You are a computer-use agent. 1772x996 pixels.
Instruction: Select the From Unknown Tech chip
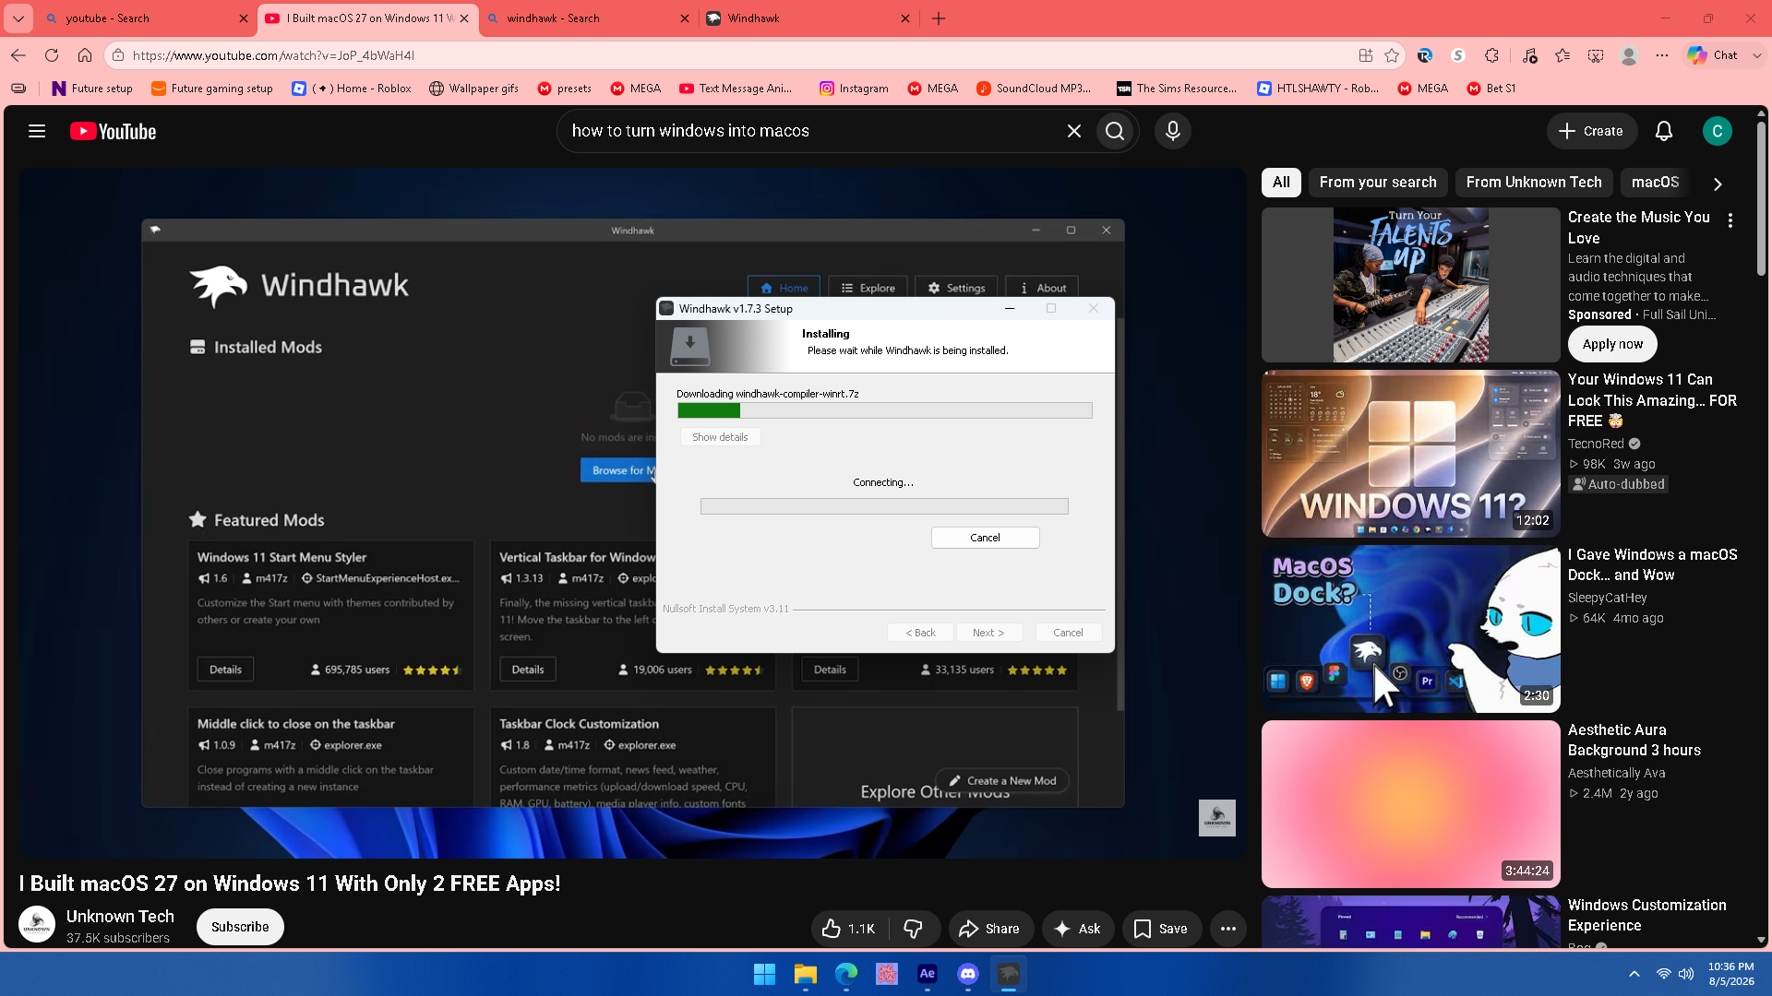[x=1534, y=183]
